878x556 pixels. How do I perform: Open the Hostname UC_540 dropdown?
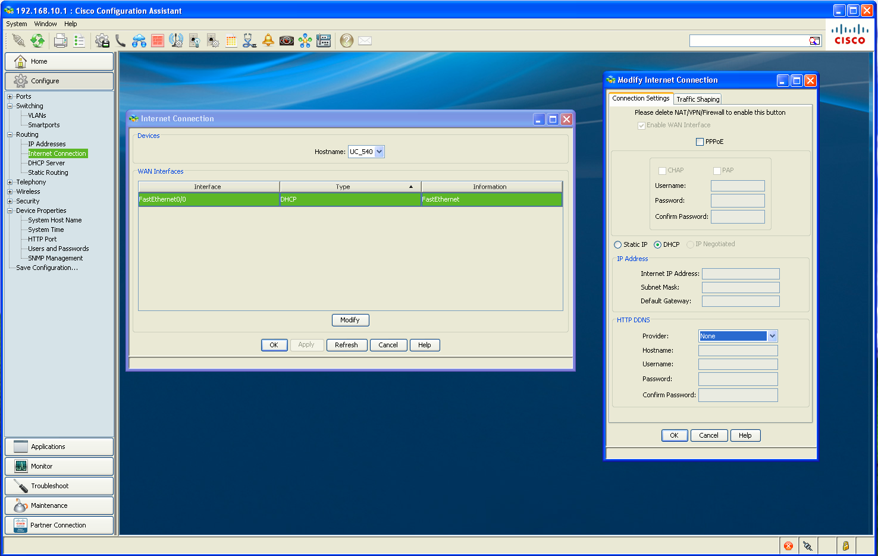tap(366, 152)
